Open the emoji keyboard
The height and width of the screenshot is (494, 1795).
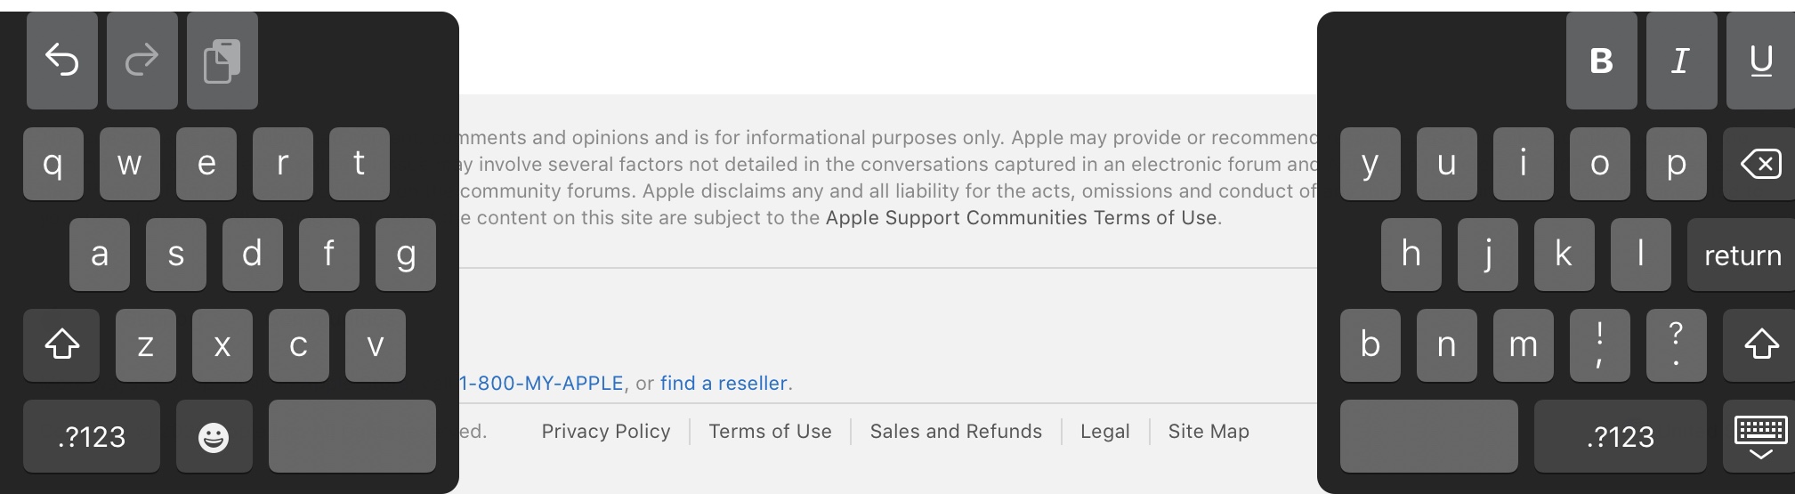(214, 437)
